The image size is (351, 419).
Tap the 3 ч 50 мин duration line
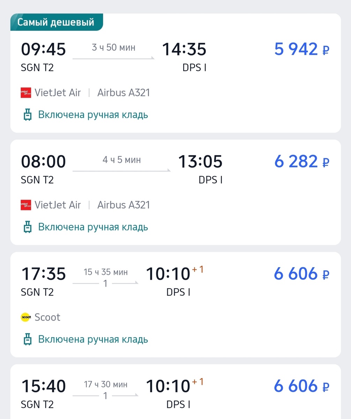(113, 58)
